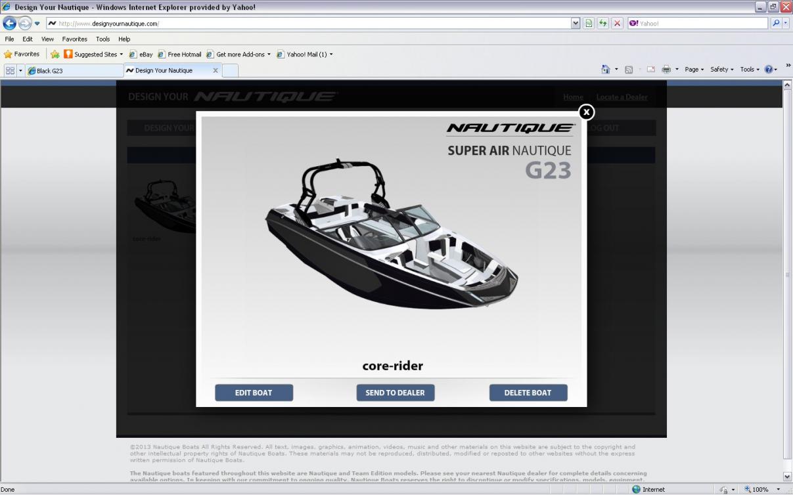Image resolution: width=793 pixels, height=495 pixels.
Task: Click the DELETE BOAT button
Action: pos(528,393)
